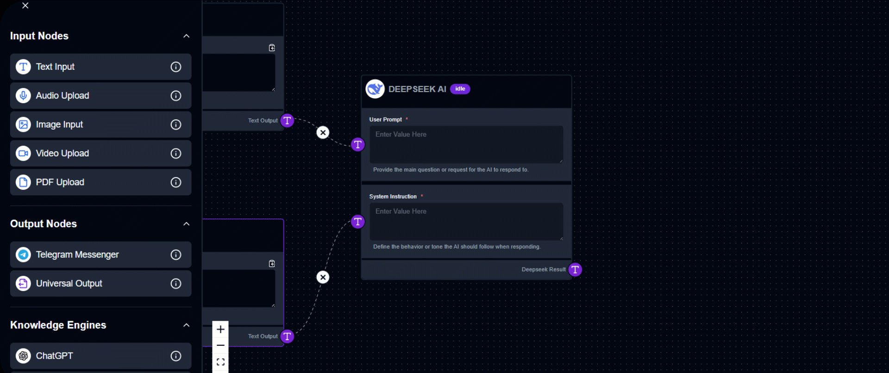The width and height of the screenshot is (889, 373).
Task: Select the Video Upload node
Action: pyautogui.click(x=93, y=154)
